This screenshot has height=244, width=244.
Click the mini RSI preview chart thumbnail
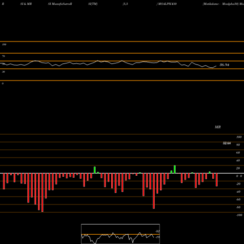[121, 234]
